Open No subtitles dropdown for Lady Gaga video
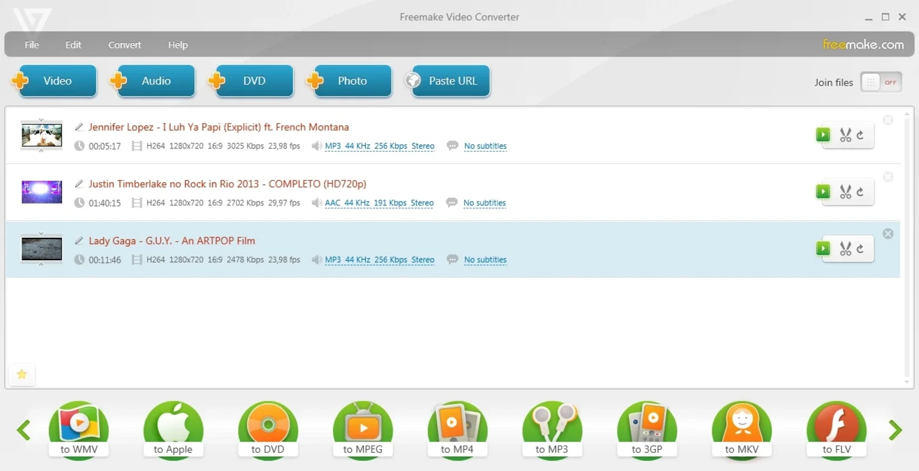The height and width of the screenshot is (471, 919). pyautogui.click(x=485, y=260)
